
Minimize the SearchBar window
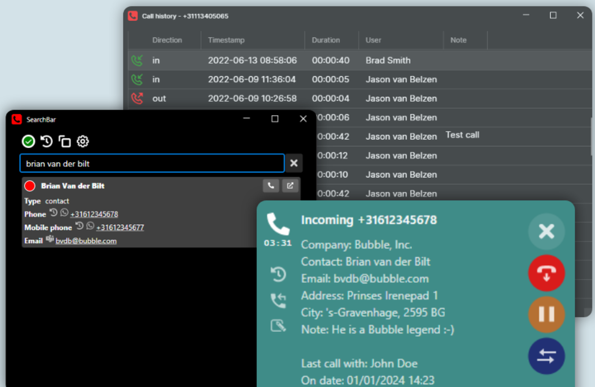pyautogui.click(x=247, y=119)
